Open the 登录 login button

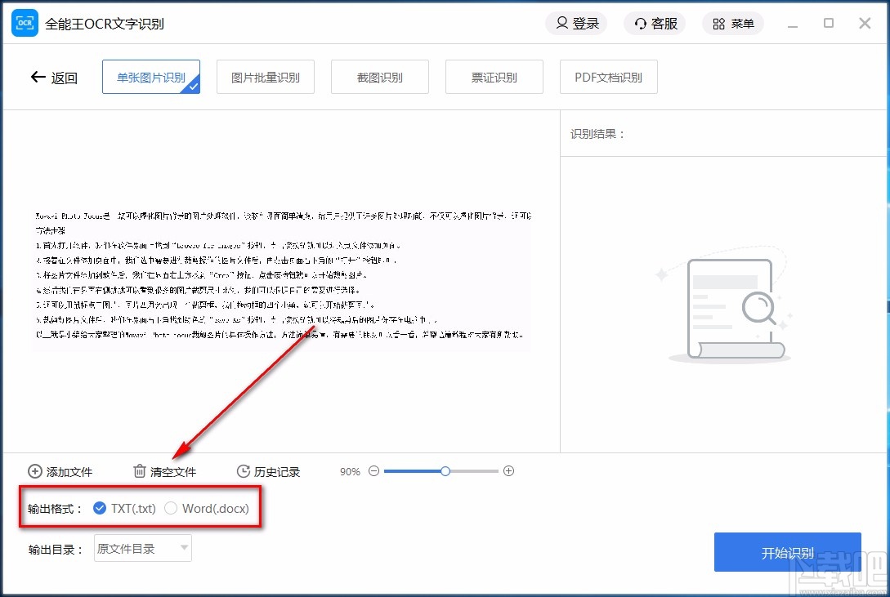[x=577, y=23]
